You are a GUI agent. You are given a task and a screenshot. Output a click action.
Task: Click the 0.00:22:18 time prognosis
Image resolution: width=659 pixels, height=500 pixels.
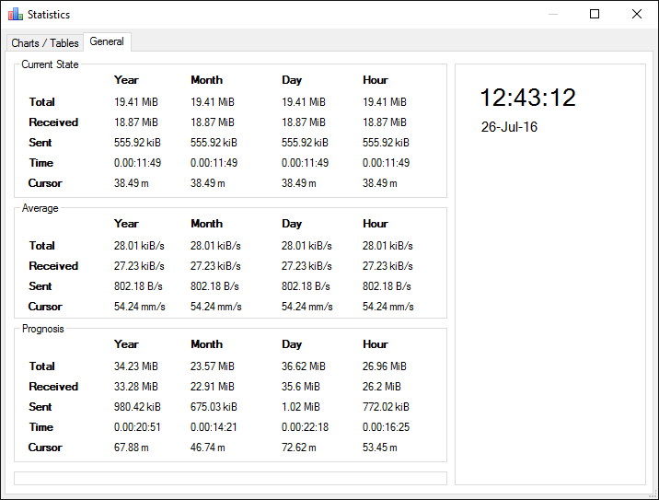pyautogui.click(x=306, y=427)
